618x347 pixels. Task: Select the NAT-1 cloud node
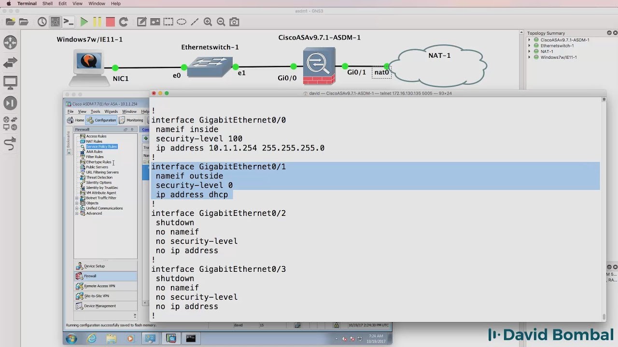437,66
